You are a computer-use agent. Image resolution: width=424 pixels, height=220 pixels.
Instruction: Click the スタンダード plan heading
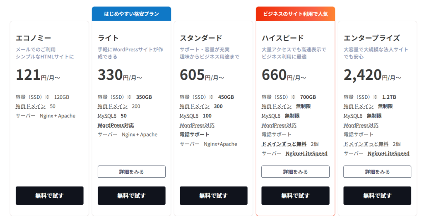(x=201, y=38)
